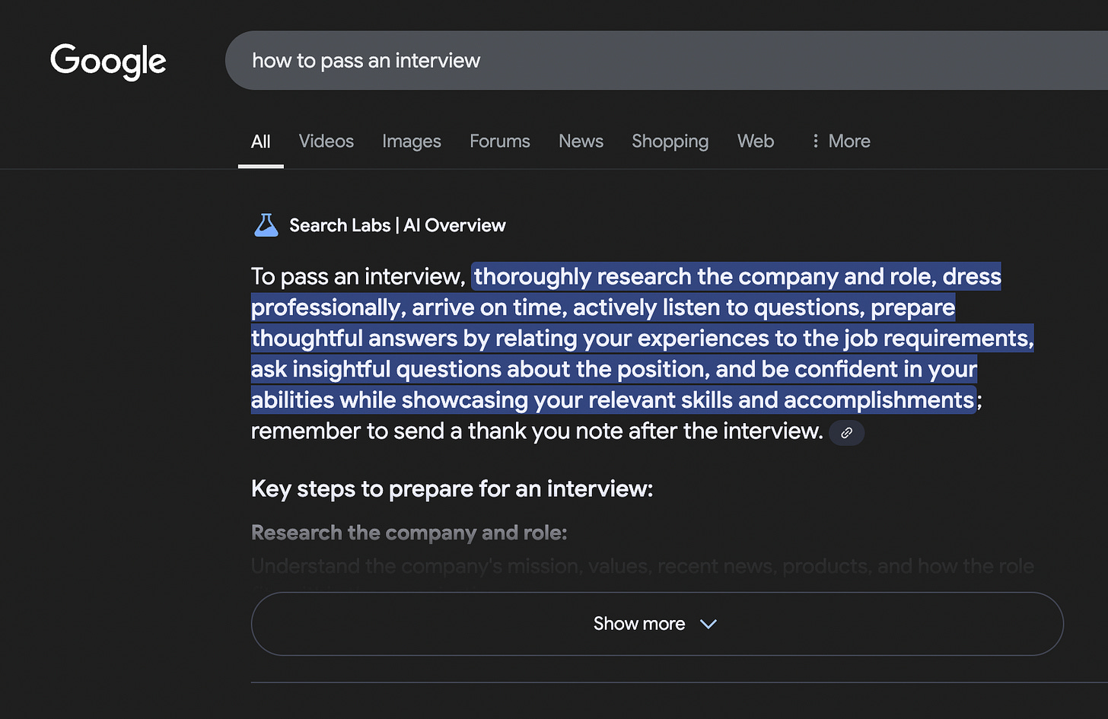Click the 'Search Labs | AI Overview' label
The image size is (1108, 719).
tap(397, 225)
